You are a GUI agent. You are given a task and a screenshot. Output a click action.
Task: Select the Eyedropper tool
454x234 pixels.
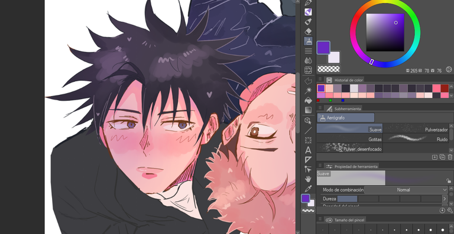pos(309,189)
